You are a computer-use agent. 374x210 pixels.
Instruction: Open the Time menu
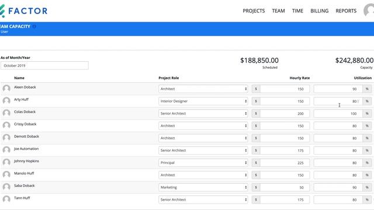tap(297, 10)
